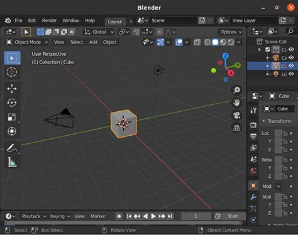The width and height of the screenshot is (298, 235).
Task: Switch perspective/orthographic with grid gizmo
Action: [x=237, y=128]
